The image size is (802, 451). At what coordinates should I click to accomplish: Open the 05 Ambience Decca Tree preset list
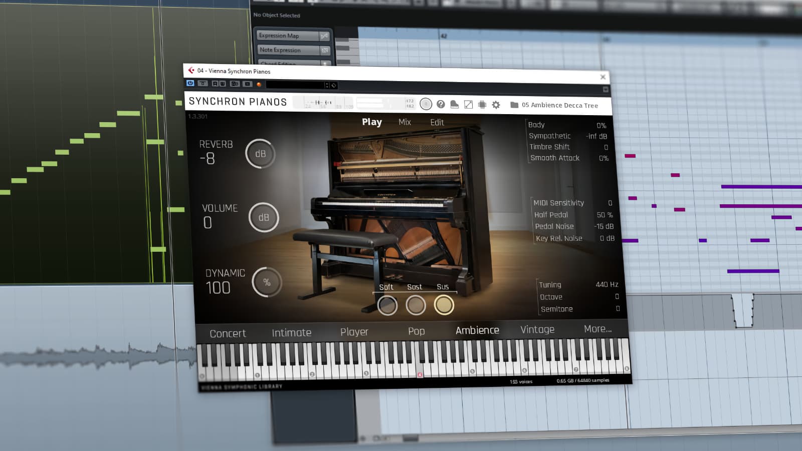point(559,106)
